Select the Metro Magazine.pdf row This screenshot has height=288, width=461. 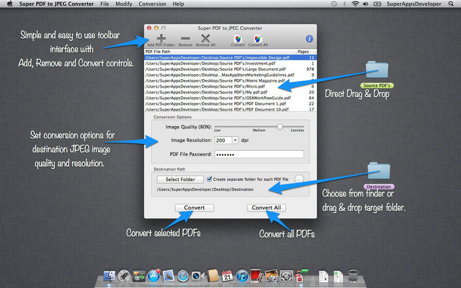[230, 81]
